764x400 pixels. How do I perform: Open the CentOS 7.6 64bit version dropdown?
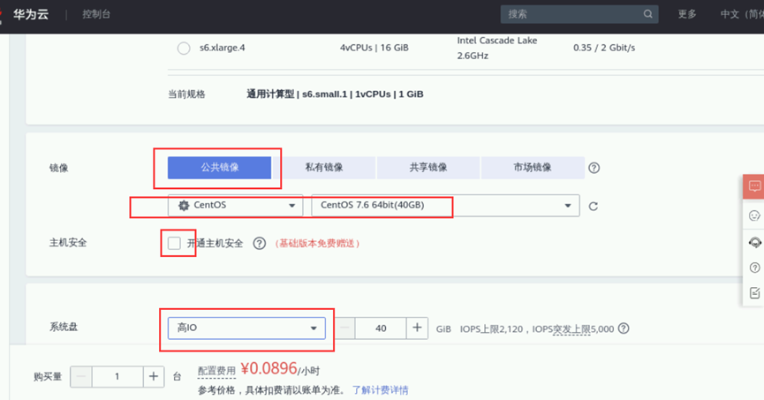[x=445, y=205]
